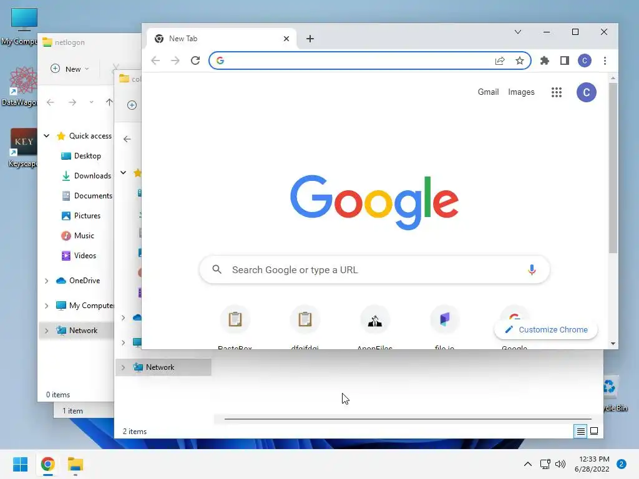Click the Gmail link
The image size is (639, 479).
(488, 92)
